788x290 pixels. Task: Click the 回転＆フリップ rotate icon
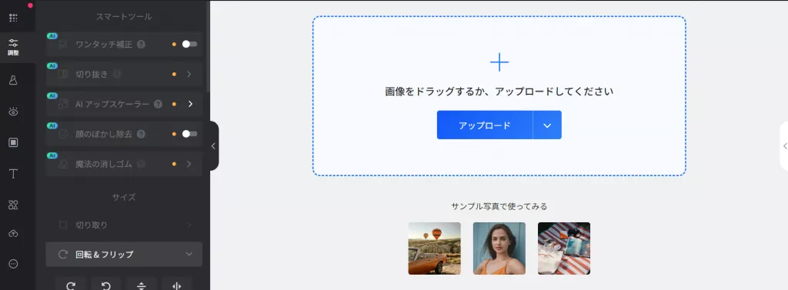pos(63,255)
